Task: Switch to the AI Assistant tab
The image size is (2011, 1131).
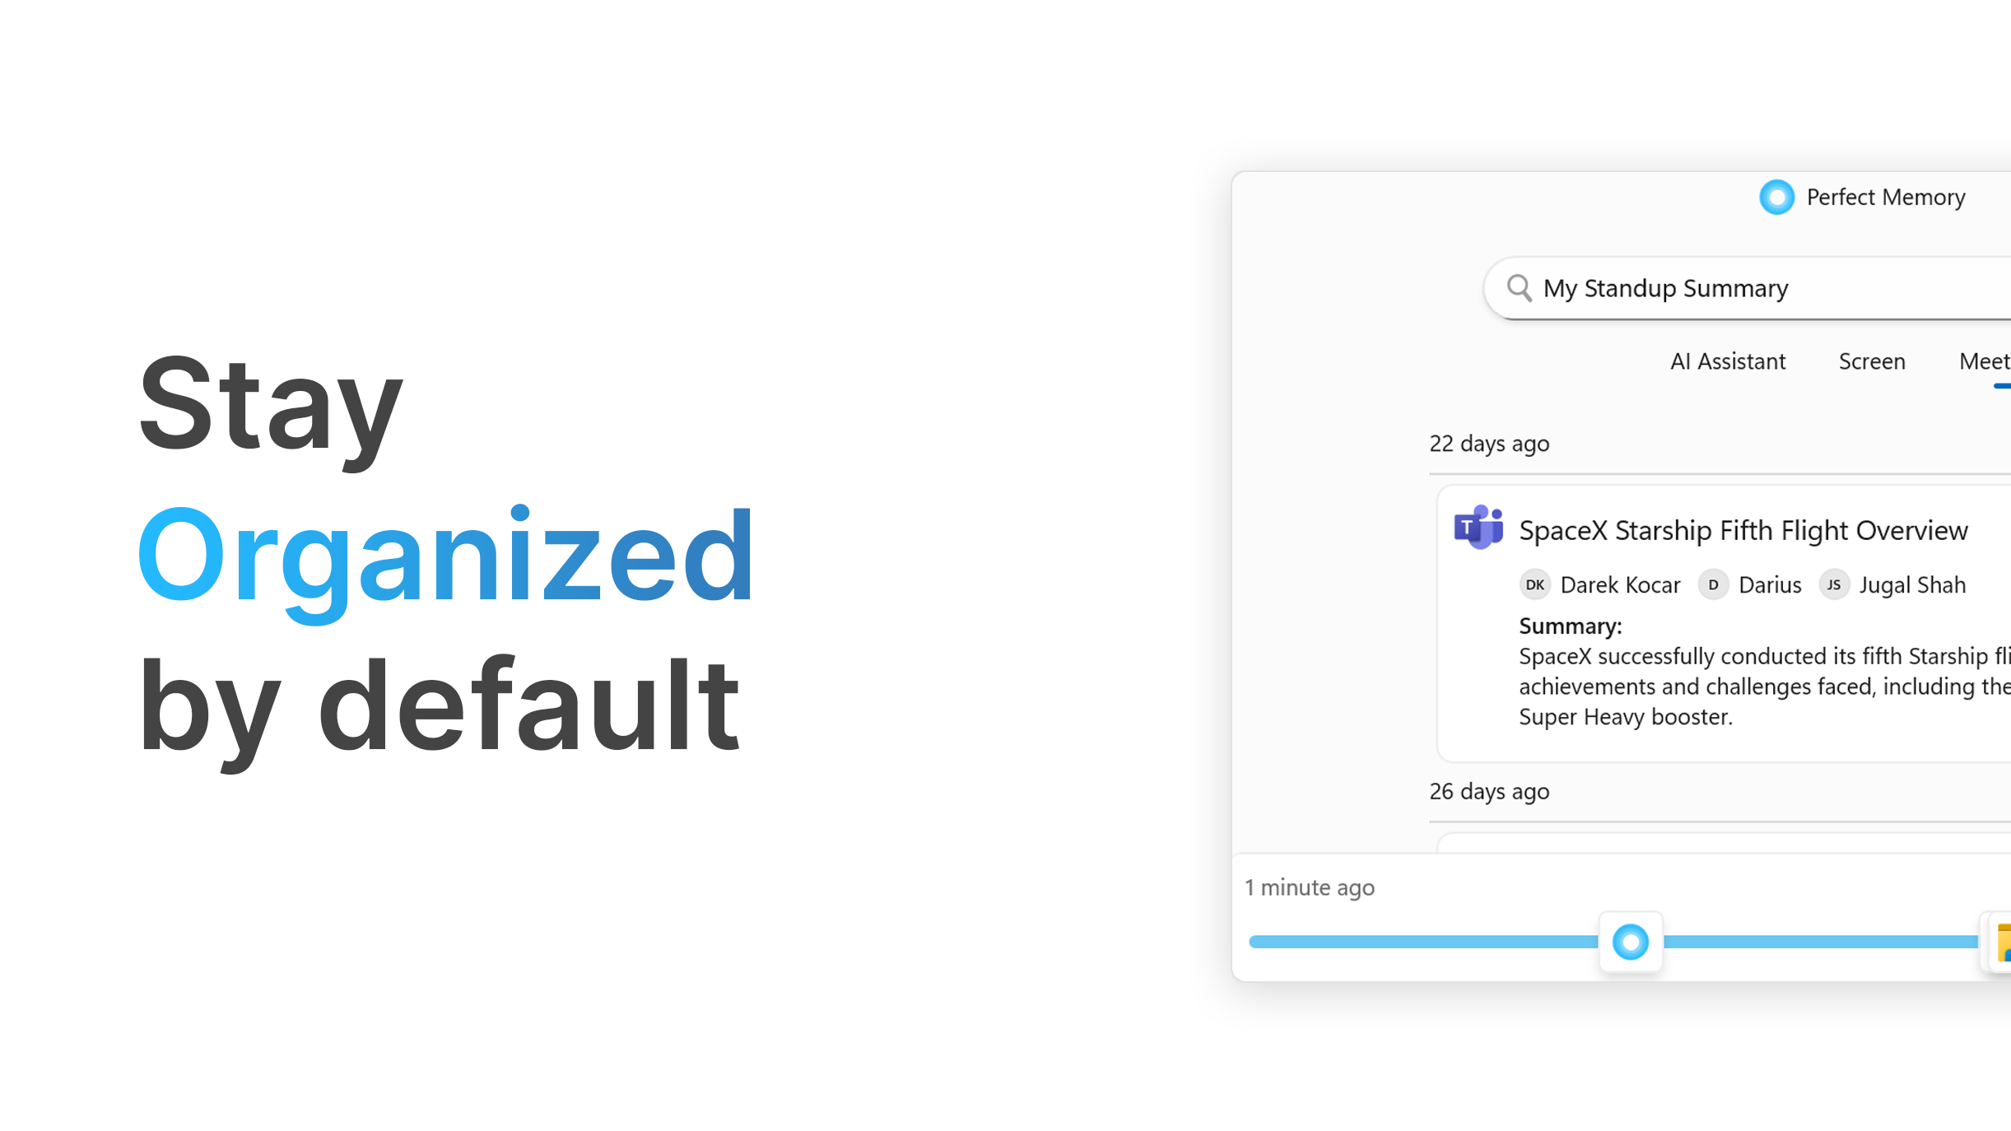Action: coord(1727,361)
